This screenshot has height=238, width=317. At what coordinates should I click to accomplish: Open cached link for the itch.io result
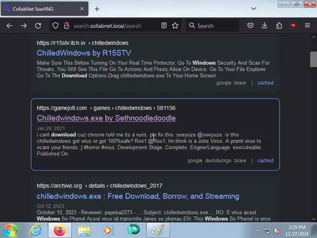tap(265, 83)
